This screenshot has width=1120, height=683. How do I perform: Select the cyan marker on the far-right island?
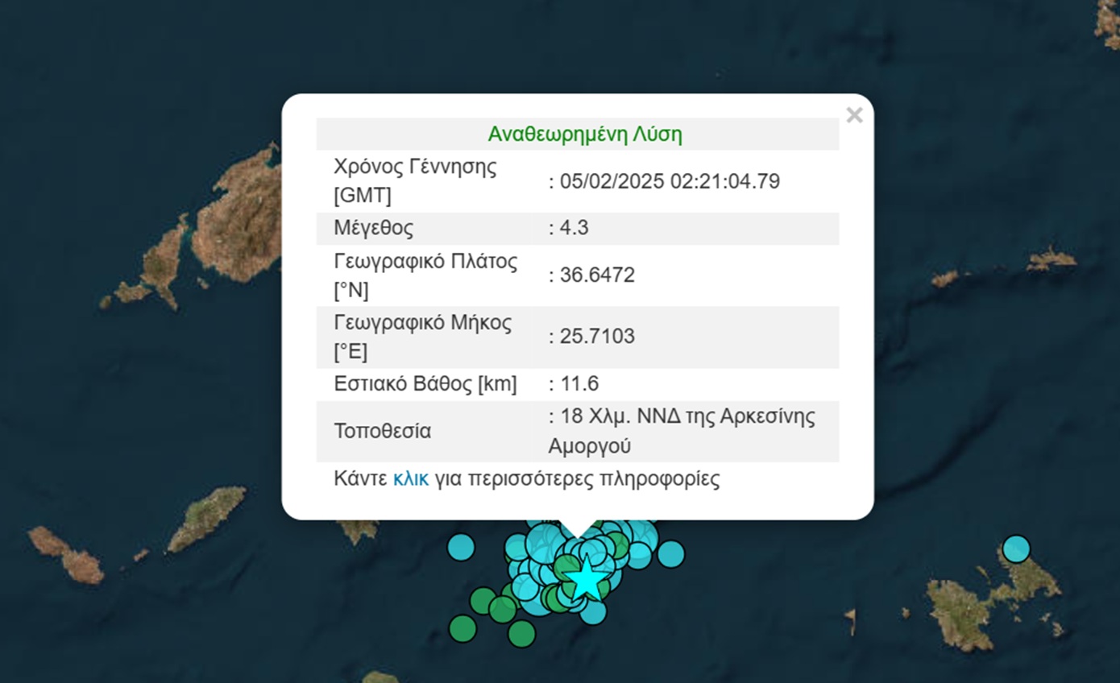[x=1016, y=548]
